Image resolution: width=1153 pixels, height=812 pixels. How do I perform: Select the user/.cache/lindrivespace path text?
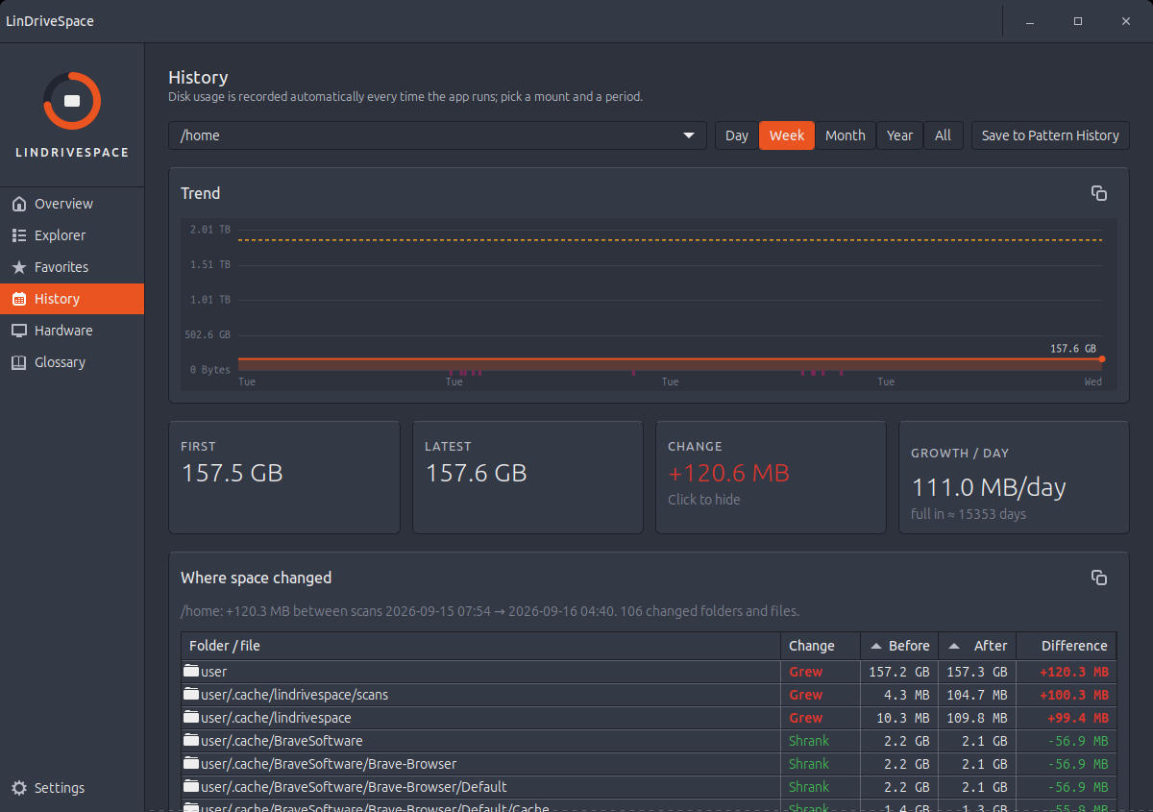pos(276,718)
